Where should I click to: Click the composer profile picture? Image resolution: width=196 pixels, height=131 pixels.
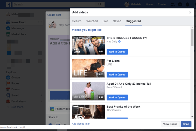(52, 25)
